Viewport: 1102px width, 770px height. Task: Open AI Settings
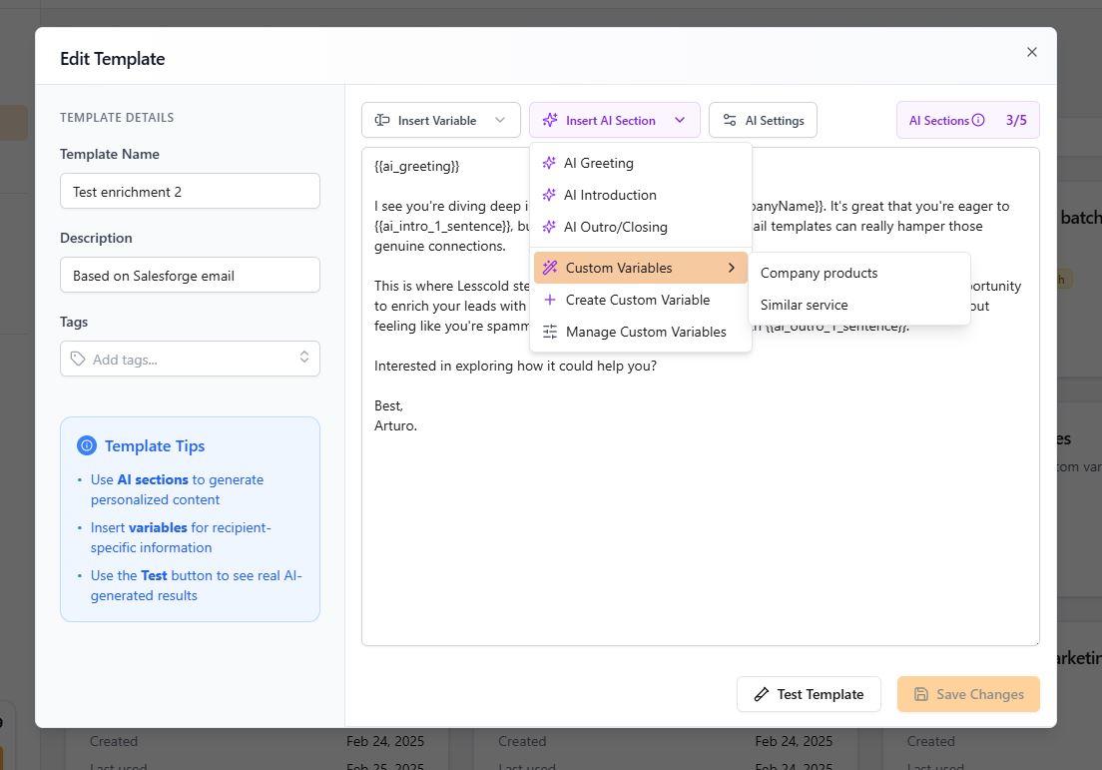pos(763,120)
